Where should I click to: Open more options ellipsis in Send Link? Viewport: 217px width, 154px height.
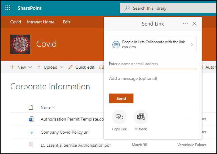(x=185, y=24)
